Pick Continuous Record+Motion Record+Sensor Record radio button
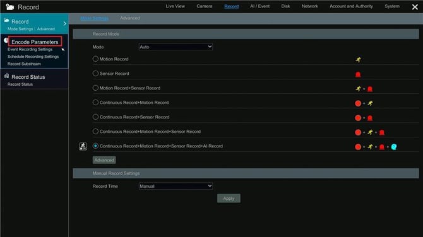Viewport: 423px width, 237px height. pos(95,132)
